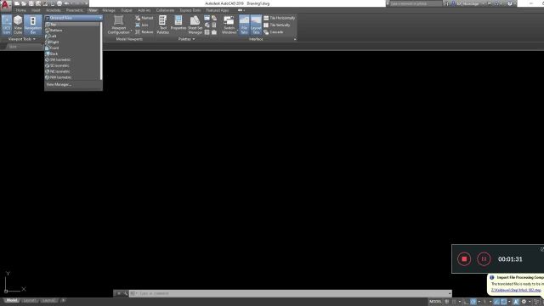Select Bottom from the view list
Screen dimensions: 544x306
click(72, 31)
